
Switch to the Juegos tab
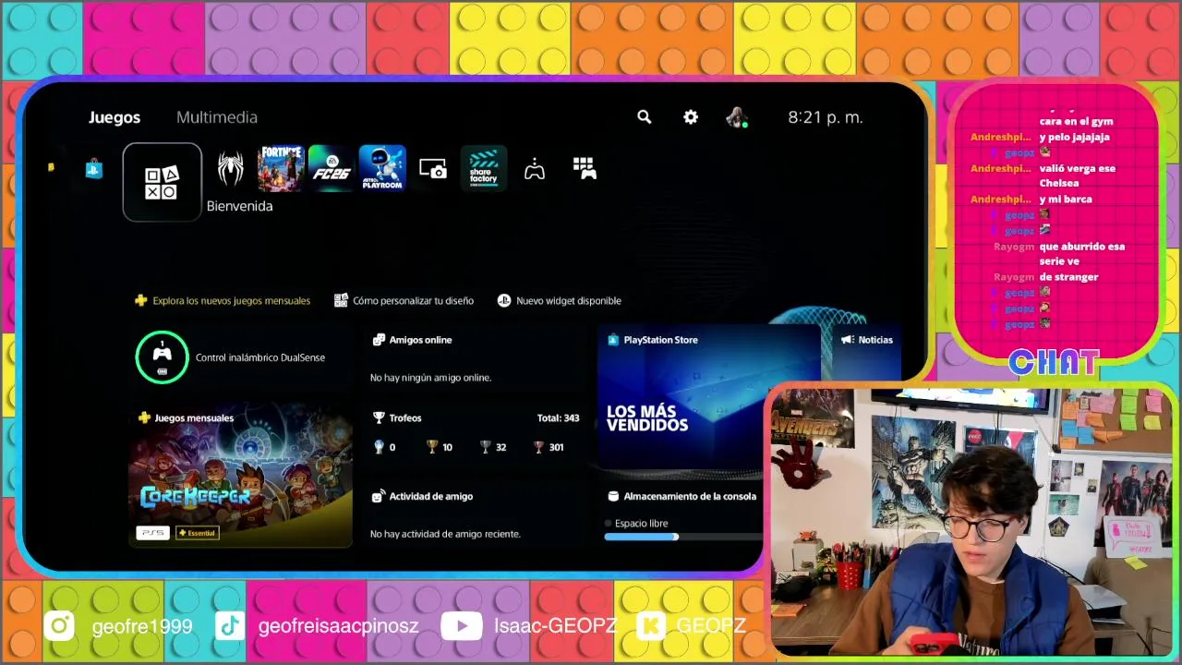(115, 117)
